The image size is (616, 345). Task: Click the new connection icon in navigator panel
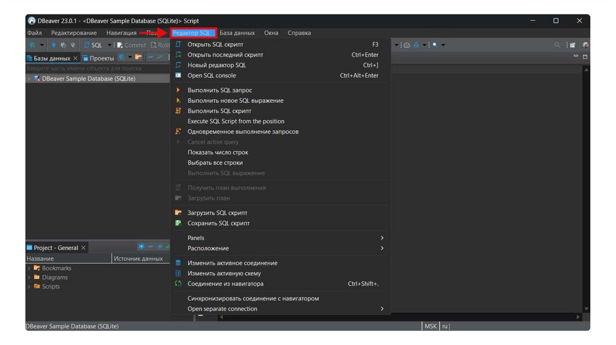pyautogui.click(x=122, y=57)
